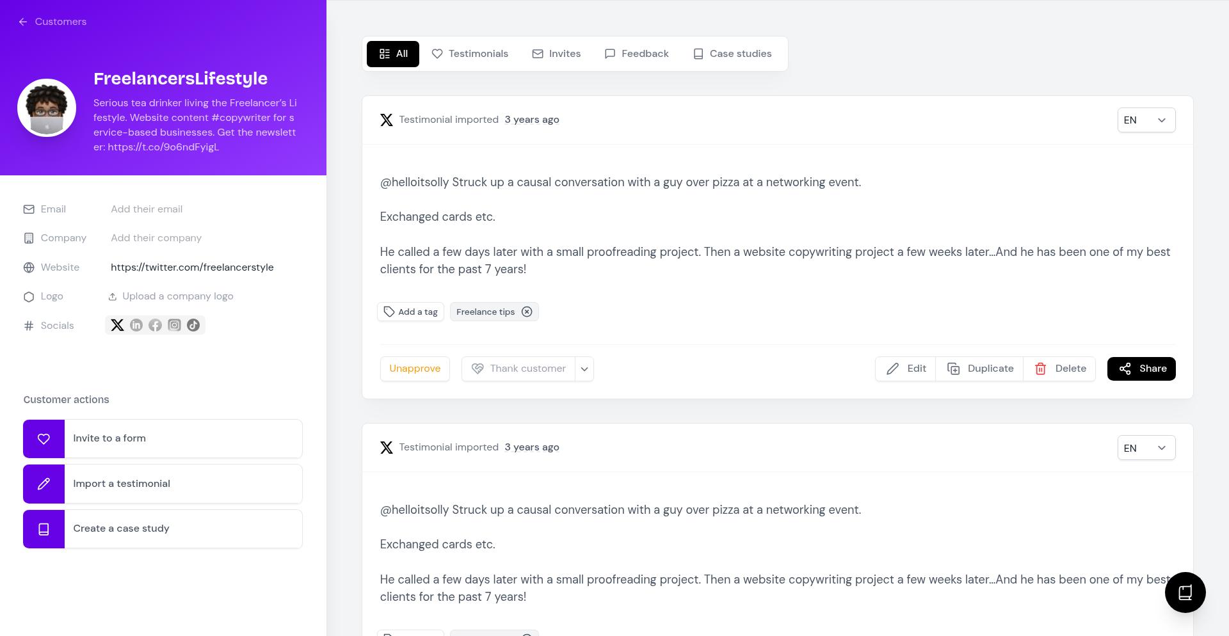Click the back arrow to Customers

(x=23, y=22)
